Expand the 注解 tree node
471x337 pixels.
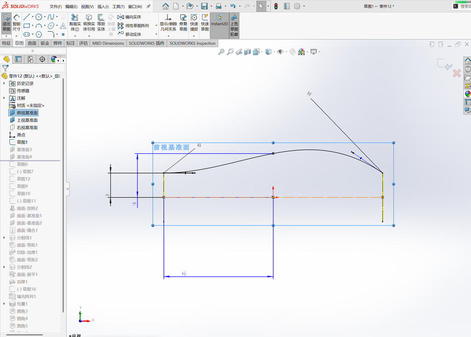(x=4, y=98)
